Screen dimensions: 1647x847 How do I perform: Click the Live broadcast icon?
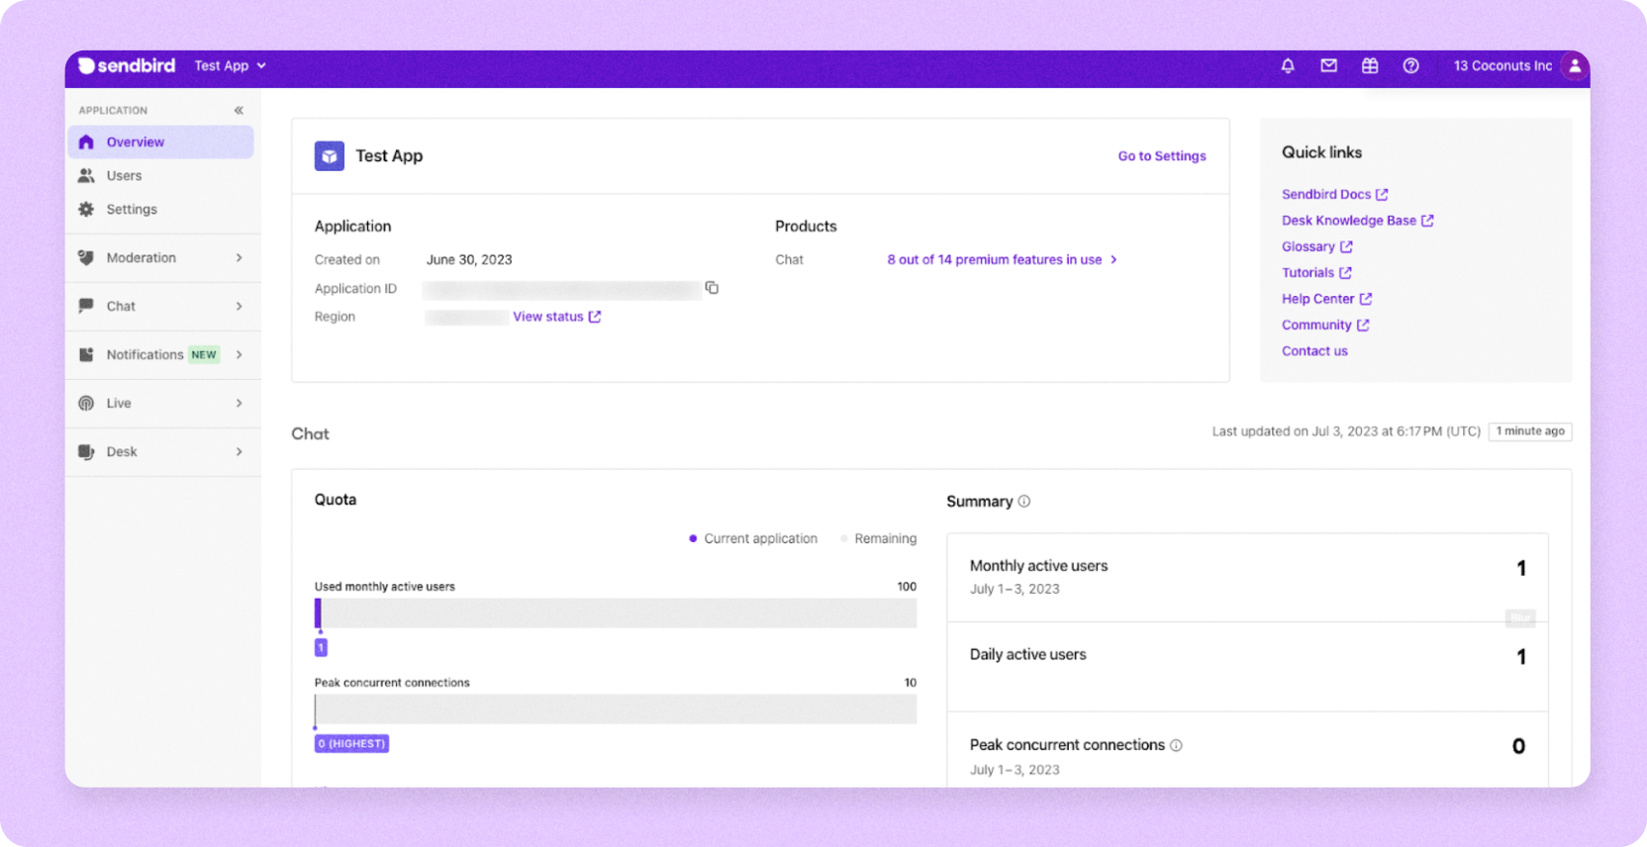coord(86,403)
